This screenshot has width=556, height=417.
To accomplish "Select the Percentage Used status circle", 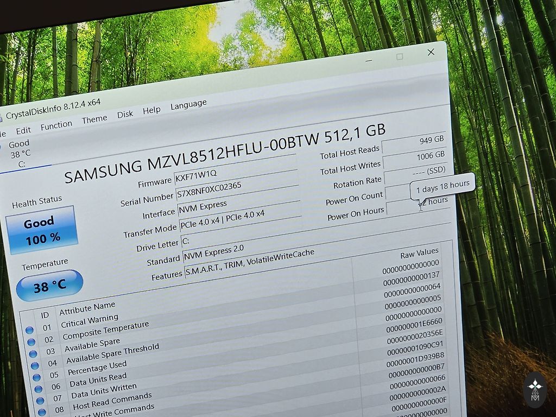I will click(x=36, y=377).
